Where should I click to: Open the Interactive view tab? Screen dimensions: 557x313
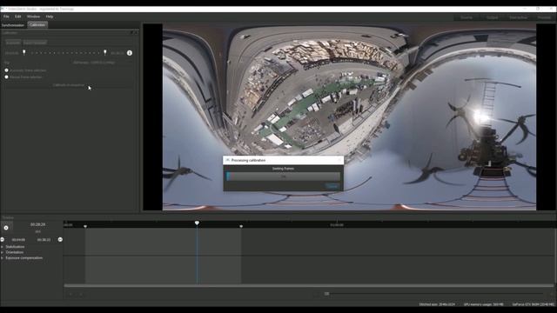(x=519, y=17)
